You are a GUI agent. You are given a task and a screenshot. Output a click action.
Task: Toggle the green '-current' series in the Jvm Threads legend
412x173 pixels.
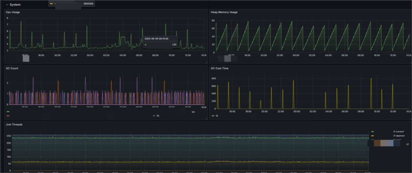[x=373, y=131]
